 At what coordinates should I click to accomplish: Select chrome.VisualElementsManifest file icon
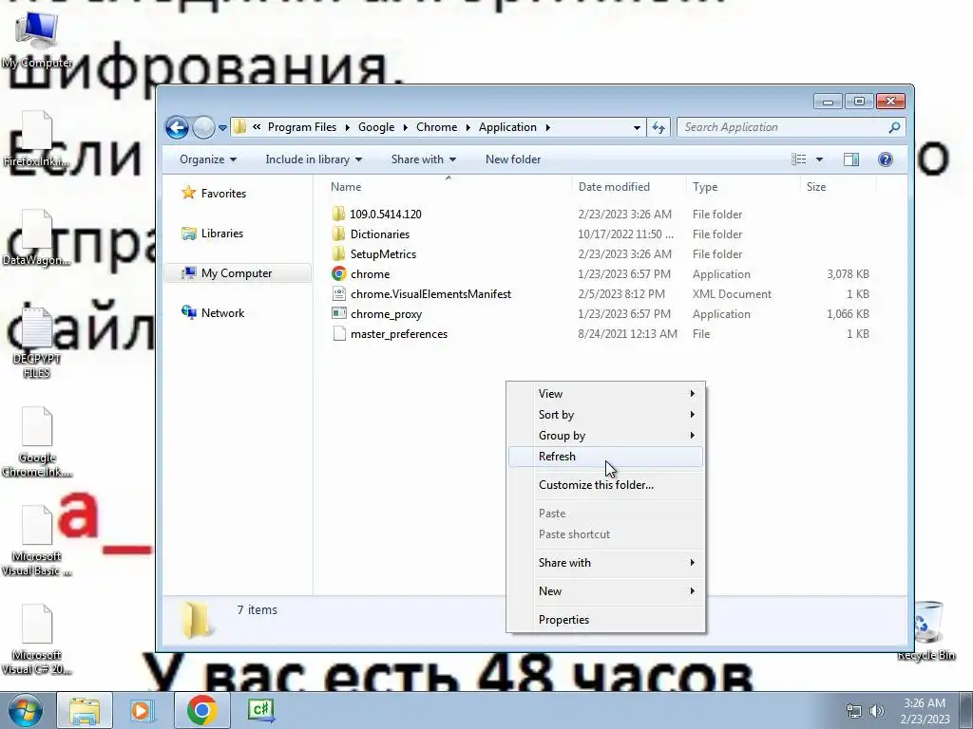(x=339, y=294)
